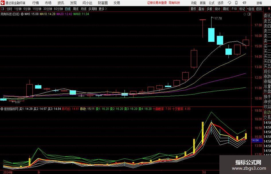Click the diamond icon above the chart

[245, 14]
